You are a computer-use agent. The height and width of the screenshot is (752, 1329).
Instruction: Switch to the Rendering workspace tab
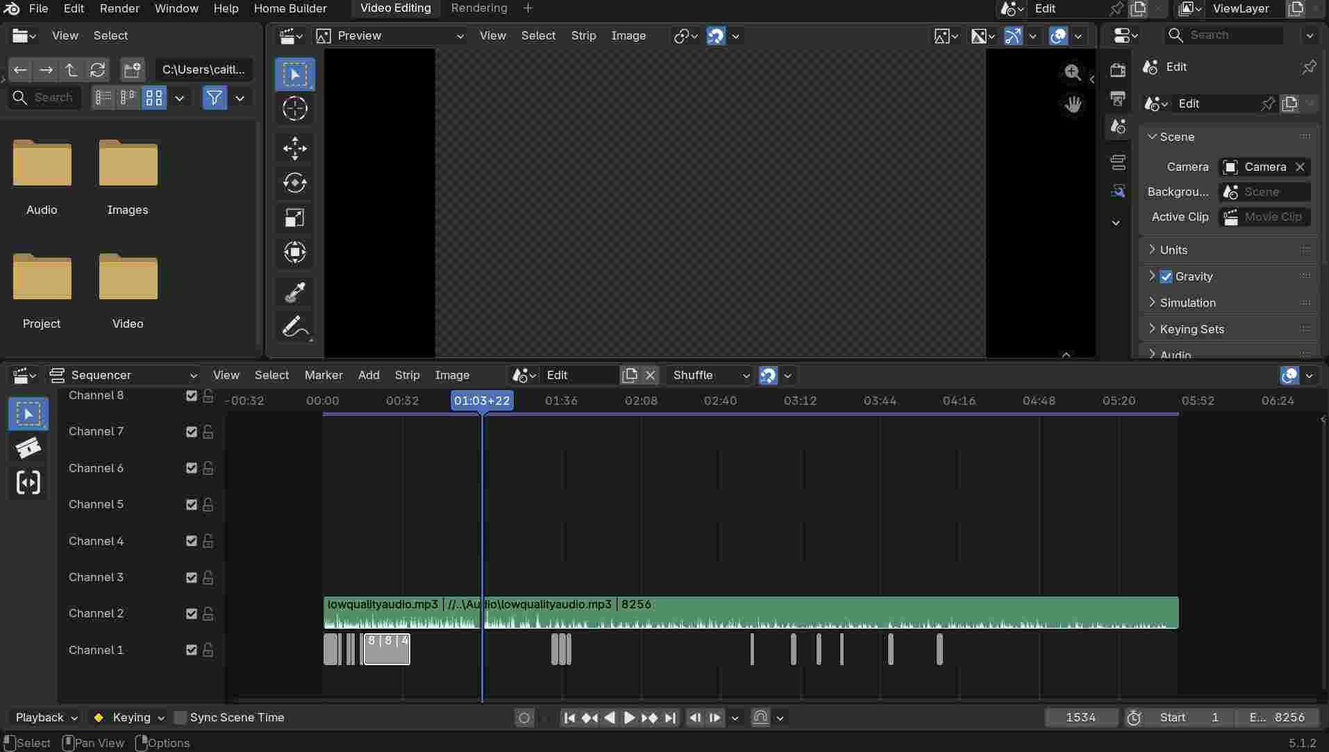pos(478,8)
